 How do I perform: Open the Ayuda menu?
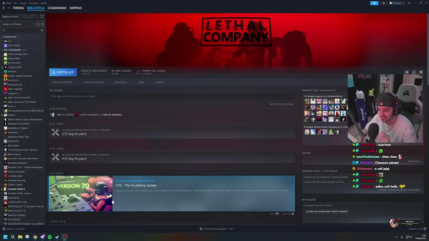pos(44,3)
